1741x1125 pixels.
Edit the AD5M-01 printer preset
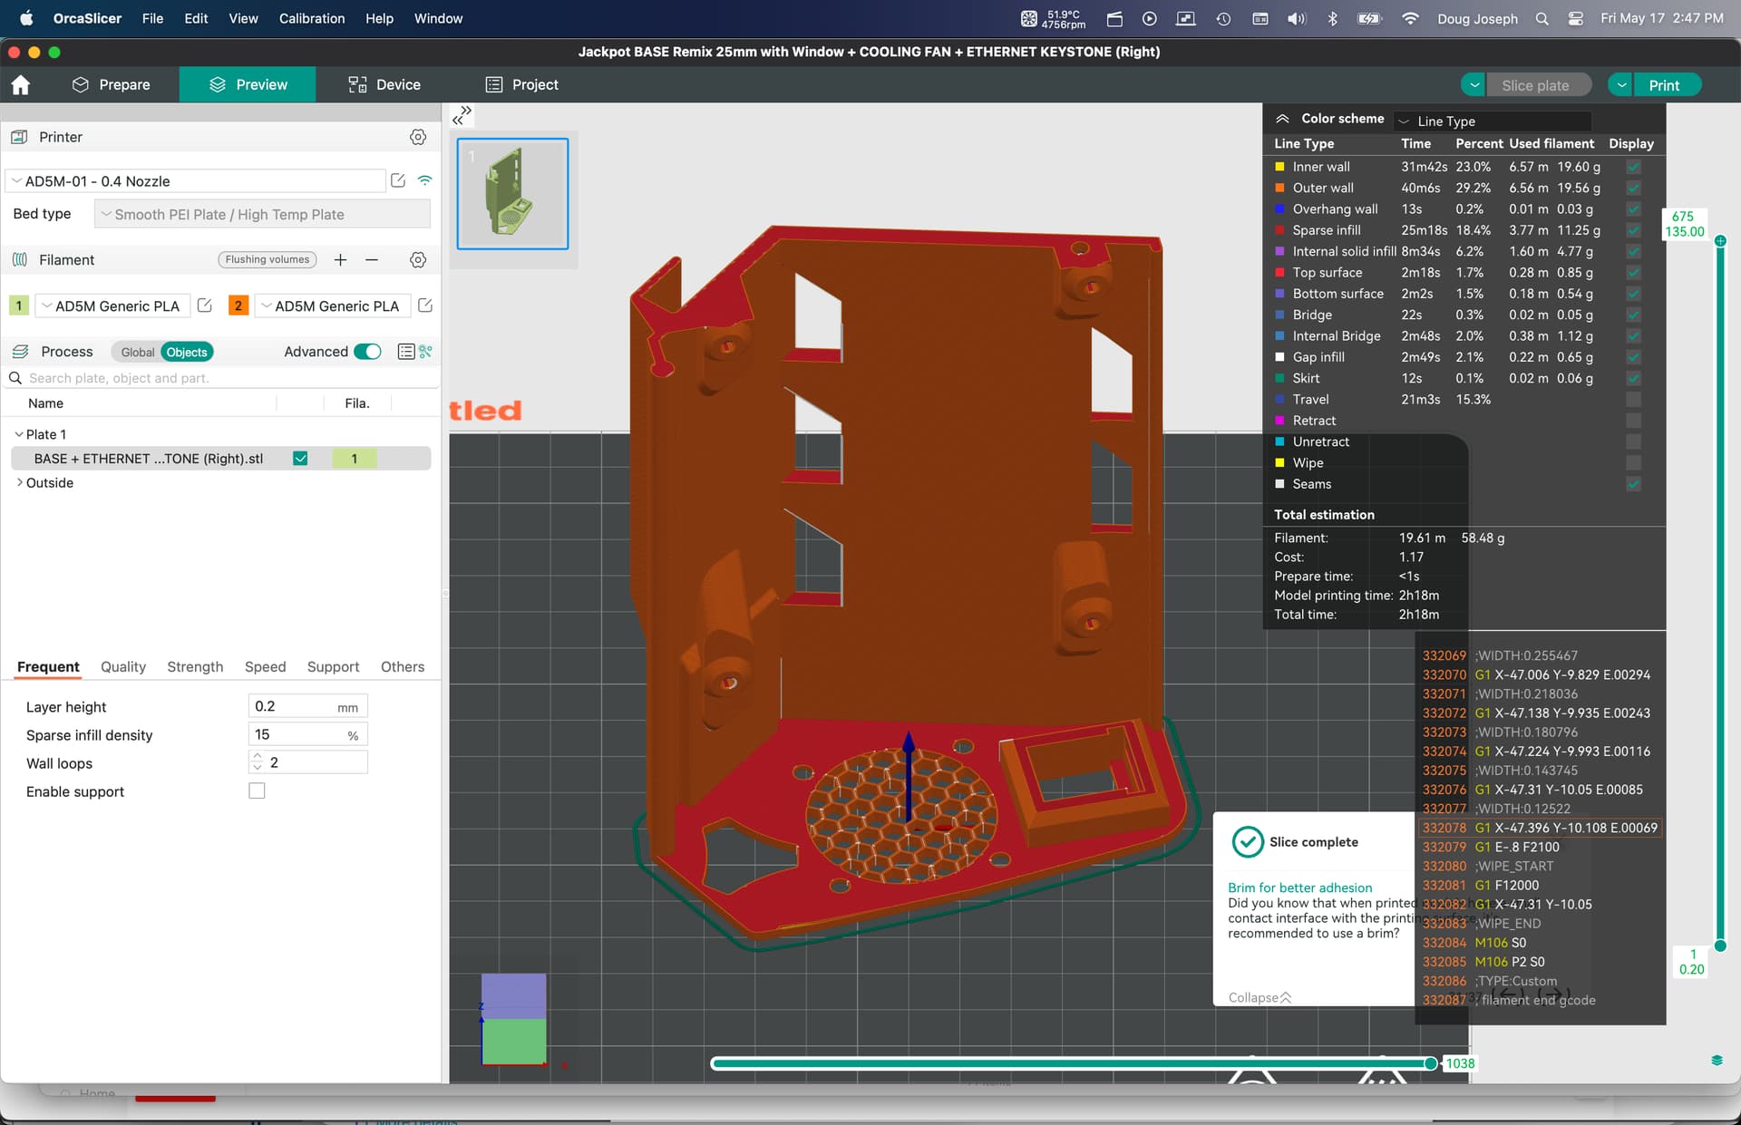point(398,180)
